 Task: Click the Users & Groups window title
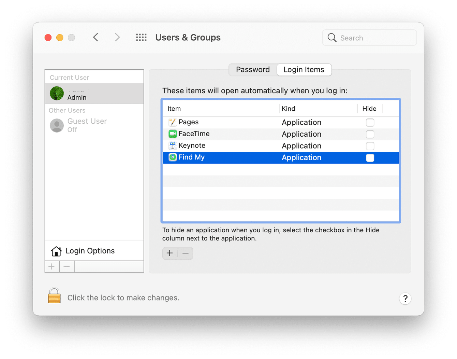pos(188,37)
